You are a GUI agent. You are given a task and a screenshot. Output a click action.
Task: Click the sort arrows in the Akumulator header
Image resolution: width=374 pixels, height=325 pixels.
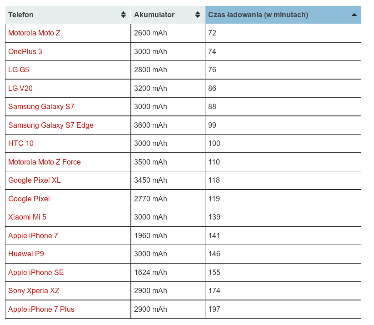point(198,15)
